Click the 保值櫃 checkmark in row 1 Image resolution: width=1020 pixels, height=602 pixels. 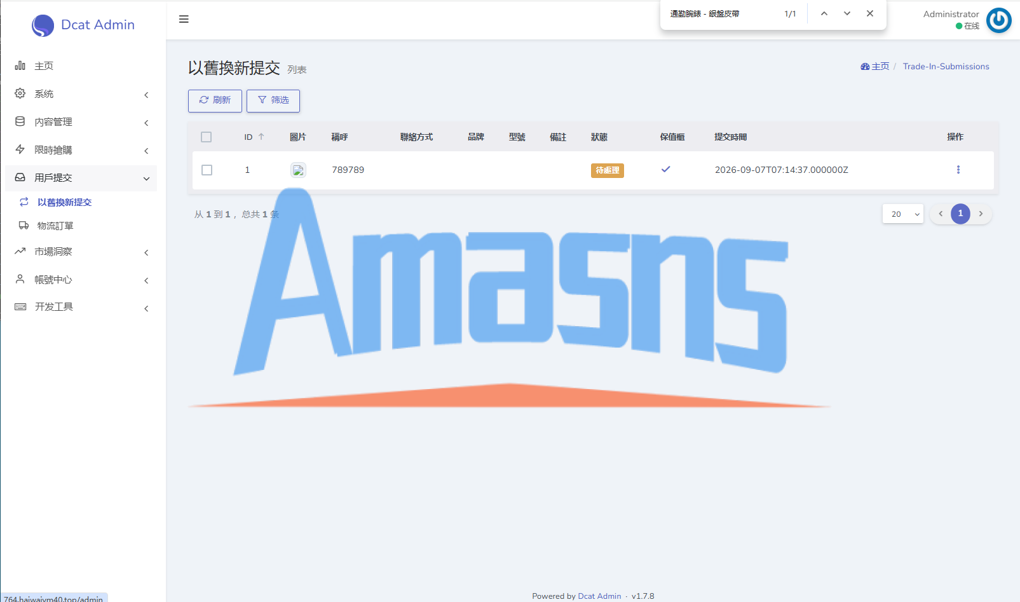tap(665, 169)
